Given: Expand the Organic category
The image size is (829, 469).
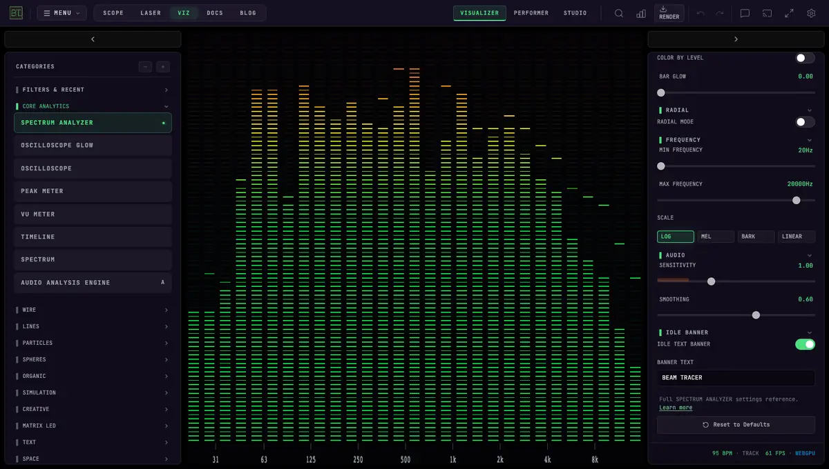Looking at the screenshot, I should tap(93, 376).
